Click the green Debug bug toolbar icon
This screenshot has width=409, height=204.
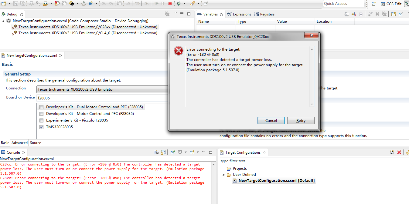(179, 3)
